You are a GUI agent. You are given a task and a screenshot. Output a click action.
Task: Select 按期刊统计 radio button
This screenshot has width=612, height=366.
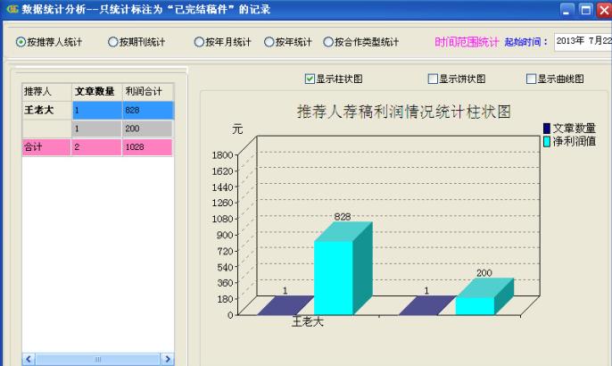pyautogui.click(x=112, y=42)
